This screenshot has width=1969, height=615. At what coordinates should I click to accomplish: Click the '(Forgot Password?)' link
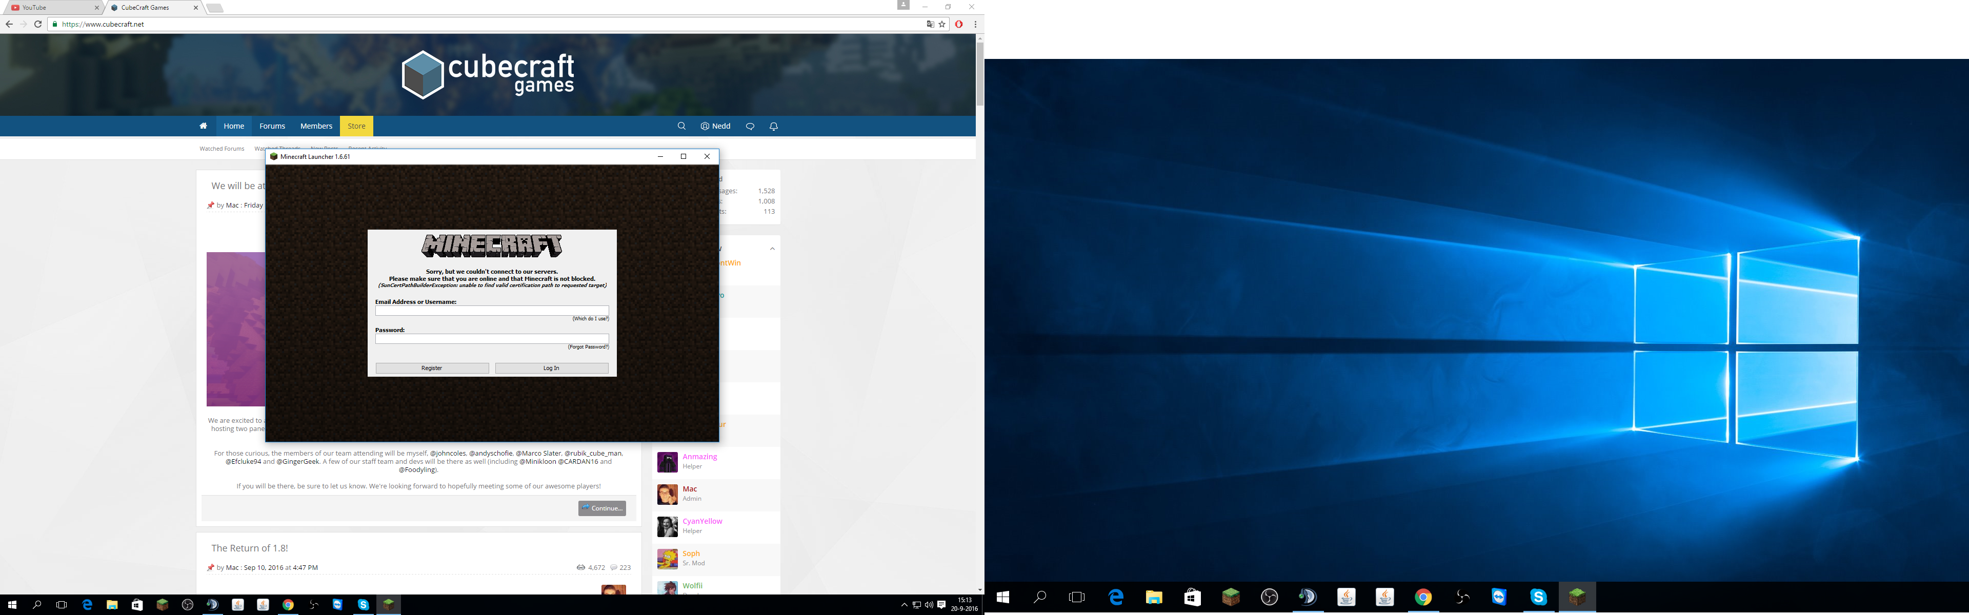589,347
